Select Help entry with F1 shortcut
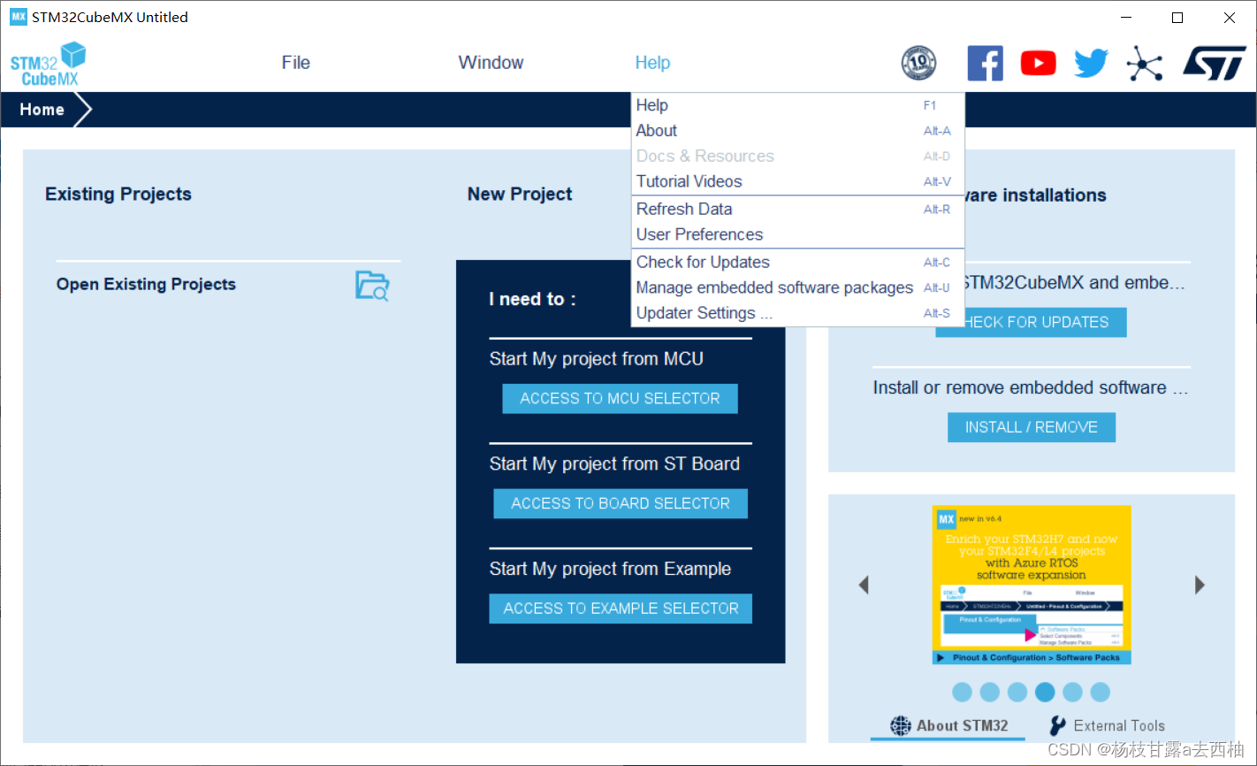1257x766 pixels. coord(797,105)
